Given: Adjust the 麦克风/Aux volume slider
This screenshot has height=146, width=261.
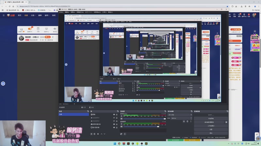Looking at the screenshot, I should click(x=144, y=119).
